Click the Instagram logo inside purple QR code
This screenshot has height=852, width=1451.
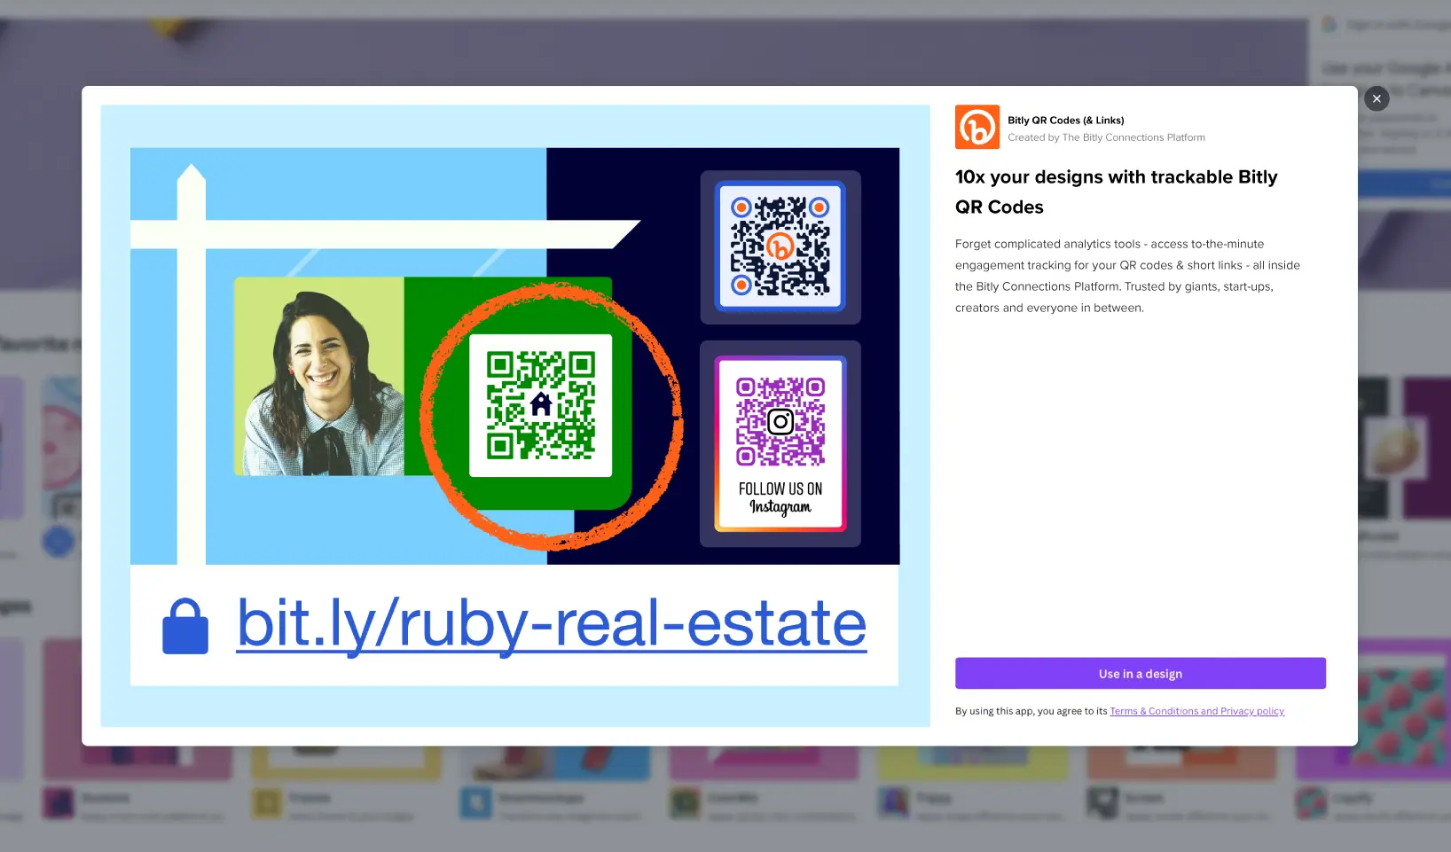[780, 422]
